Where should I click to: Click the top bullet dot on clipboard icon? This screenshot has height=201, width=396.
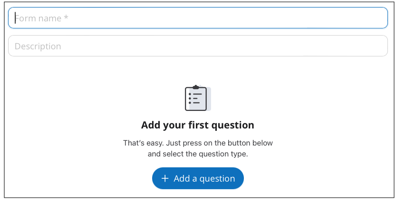tap(190, 94)
